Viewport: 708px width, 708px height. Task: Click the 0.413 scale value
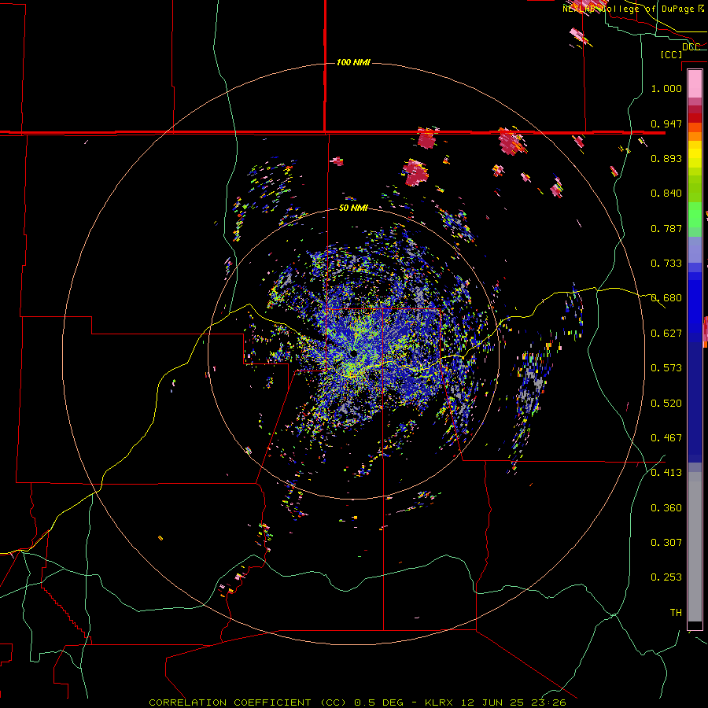pyautogui.click(x=666, y=473)
